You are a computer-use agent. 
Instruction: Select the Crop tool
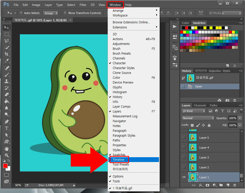7,54
